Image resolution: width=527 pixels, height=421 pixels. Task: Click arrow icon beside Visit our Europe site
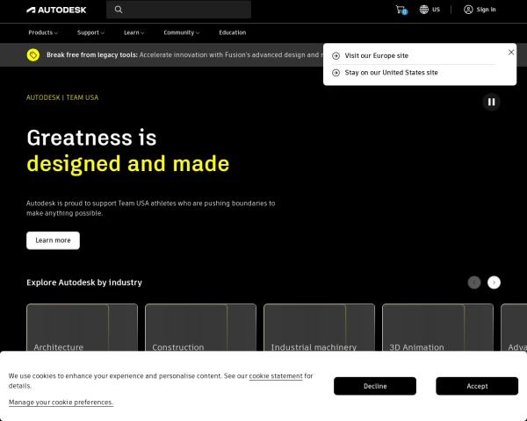(336, 56)
